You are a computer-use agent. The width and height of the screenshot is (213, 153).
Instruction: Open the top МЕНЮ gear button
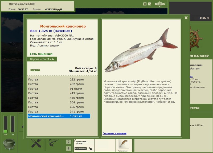(x=160, y=4)
